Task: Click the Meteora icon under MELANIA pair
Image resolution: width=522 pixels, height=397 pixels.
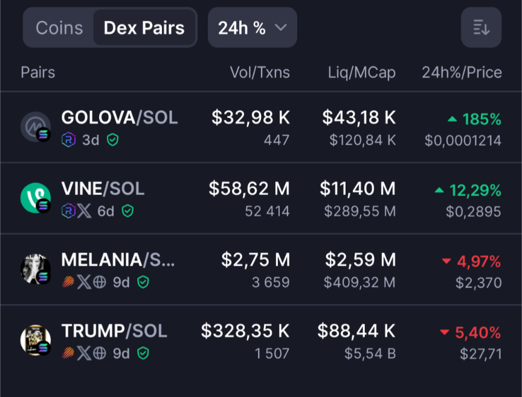Action: [x=68, y=282]
